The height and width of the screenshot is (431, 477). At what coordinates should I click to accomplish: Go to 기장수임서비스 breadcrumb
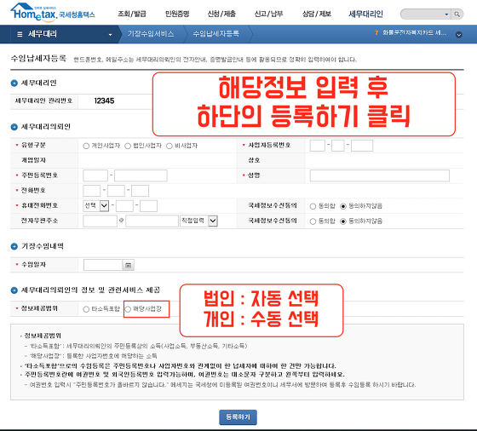151,34
